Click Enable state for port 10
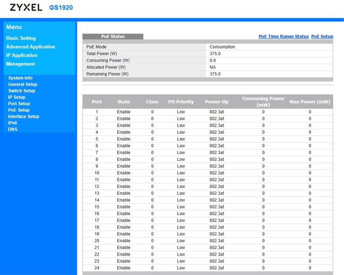This screenshot has width=344, height=275. 123,173
